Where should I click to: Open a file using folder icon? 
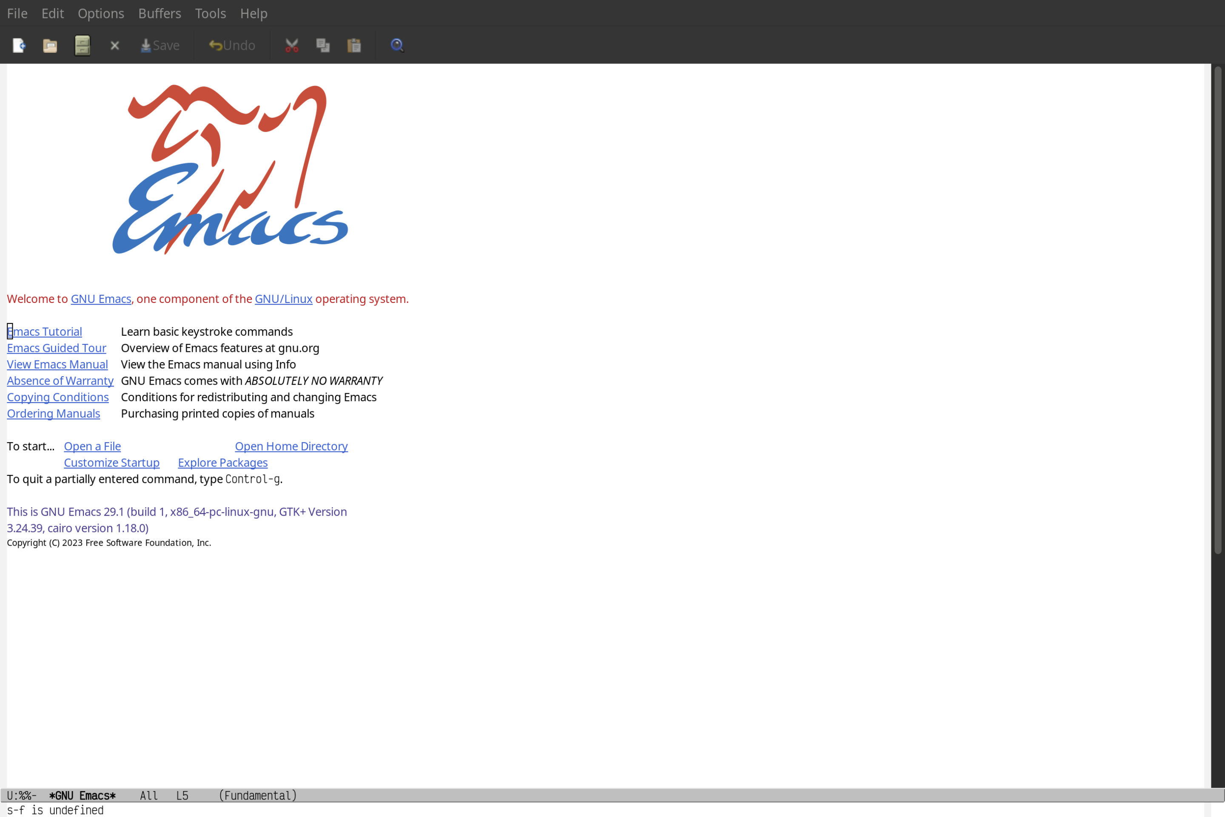[50, 45]
